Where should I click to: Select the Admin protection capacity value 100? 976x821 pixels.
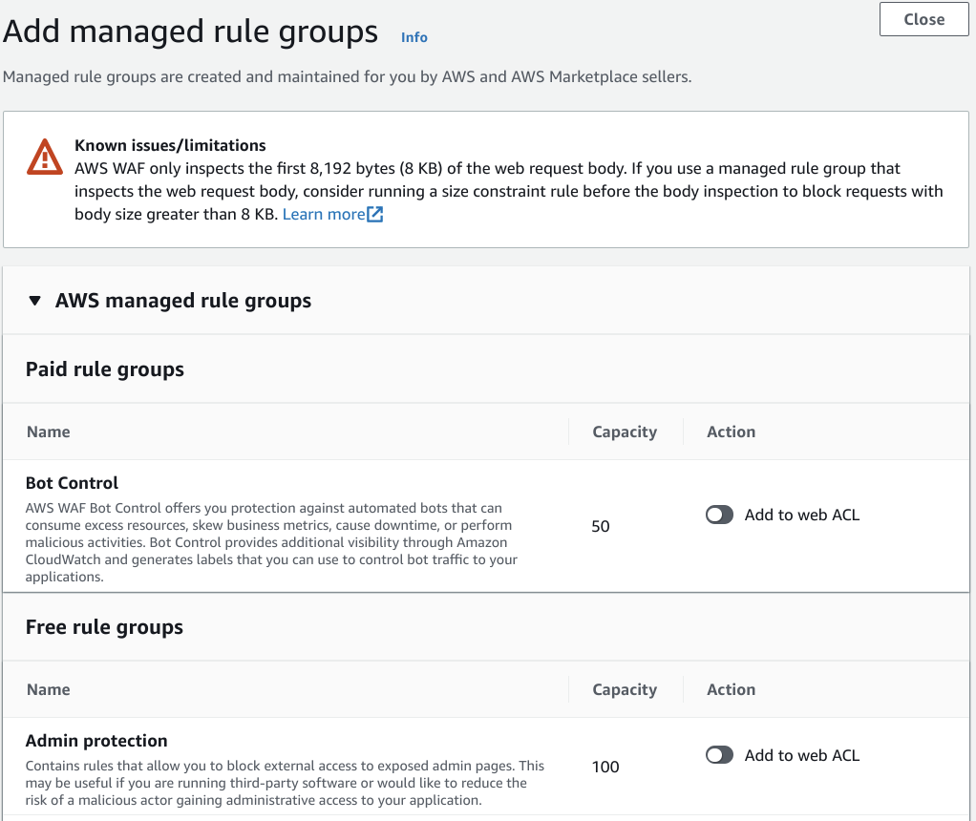(605, 767)
